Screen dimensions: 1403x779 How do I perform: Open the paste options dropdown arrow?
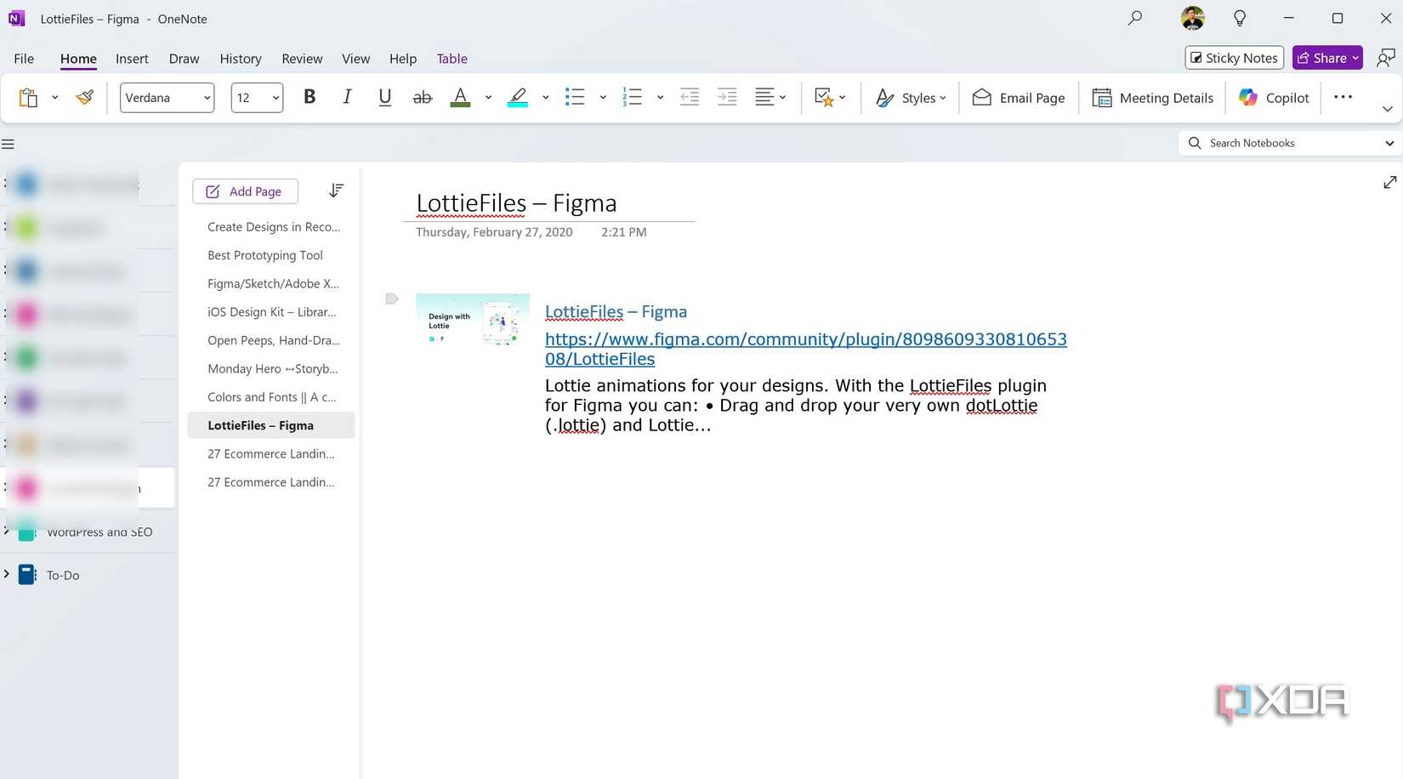click(x=54, y=98)
